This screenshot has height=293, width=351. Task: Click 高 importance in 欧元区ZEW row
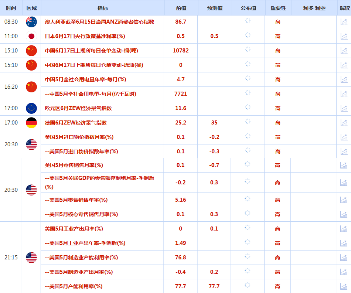coord(278,108)
